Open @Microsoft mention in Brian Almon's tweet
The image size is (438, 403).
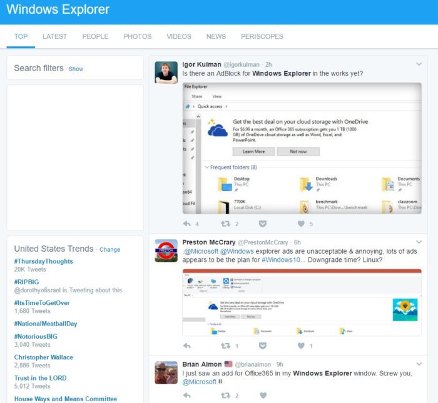click(200, 382)
